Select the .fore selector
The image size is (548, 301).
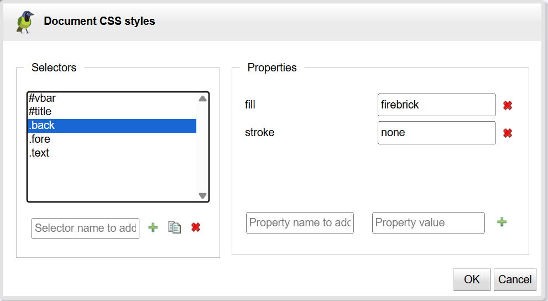(x=39, y=139)
